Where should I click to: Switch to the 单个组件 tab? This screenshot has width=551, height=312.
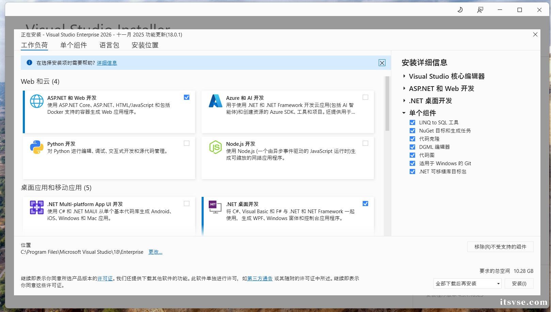pyautogui.click(x=73, y=45)
